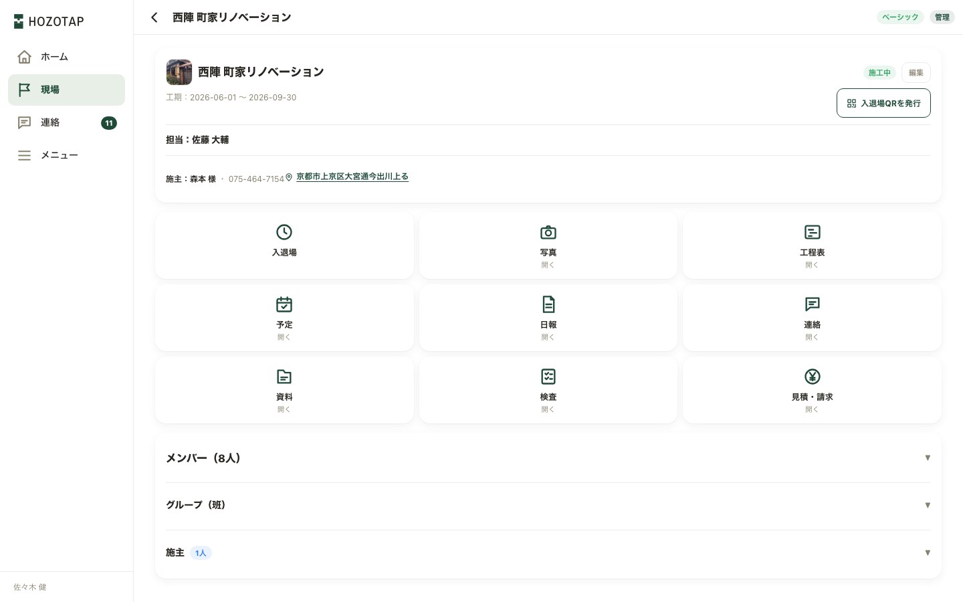Click the 入退場QRを発行 button
963x602 pixels.
click(883, 103)
